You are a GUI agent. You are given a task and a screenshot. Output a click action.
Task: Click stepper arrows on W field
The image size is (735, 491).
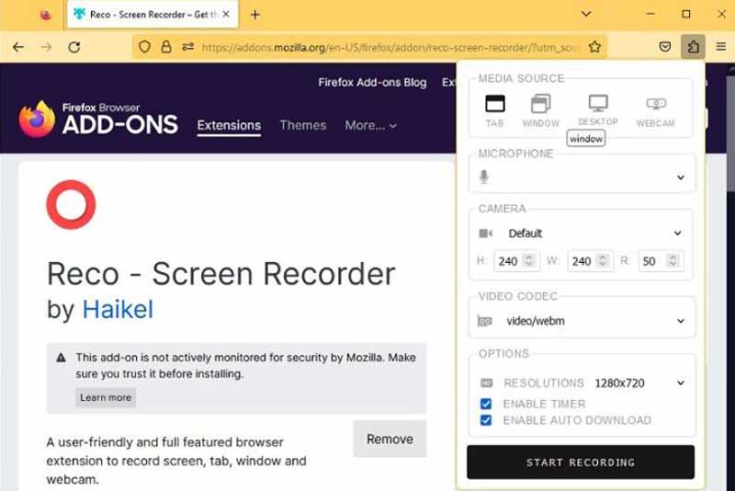coord(604,260)
